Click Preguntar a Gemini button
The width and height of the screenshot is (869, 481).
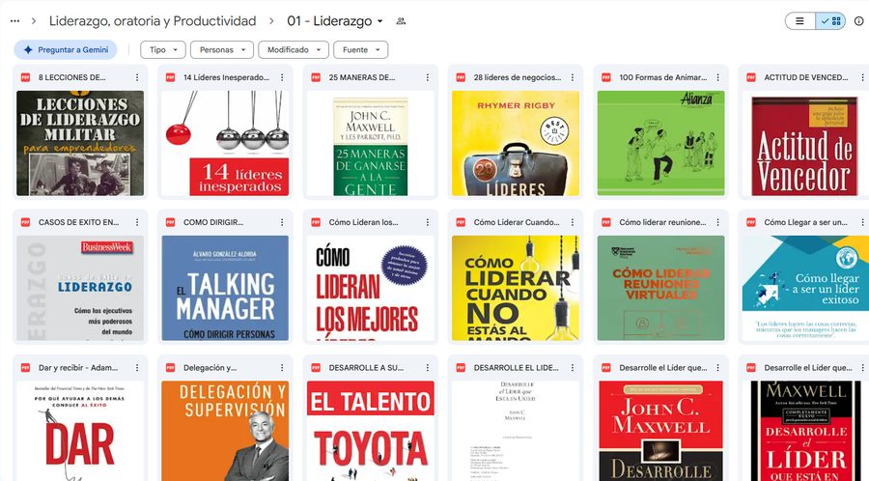coord(66,50)
